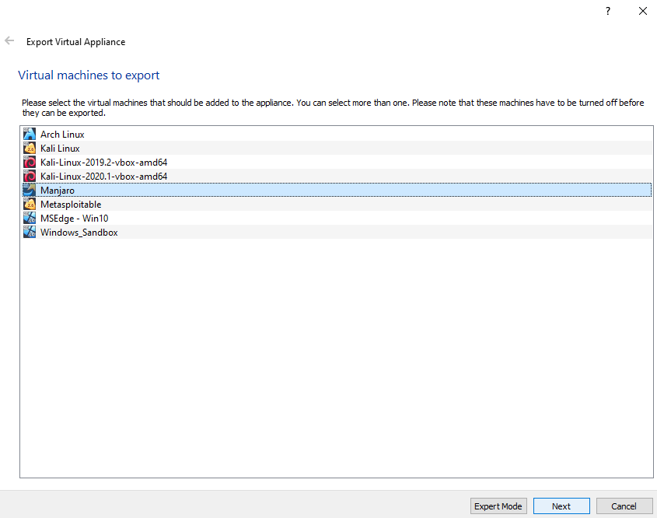Select the Kali Linux name text
The height and width of the screenshot is (518, 657).
coord(60,149)
